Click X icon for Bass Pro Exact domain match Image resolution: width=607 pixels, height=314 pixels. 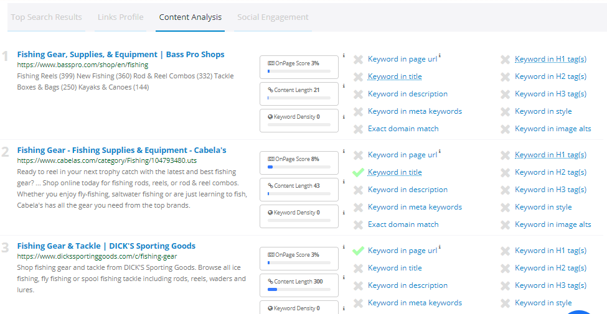coord(358,129)
